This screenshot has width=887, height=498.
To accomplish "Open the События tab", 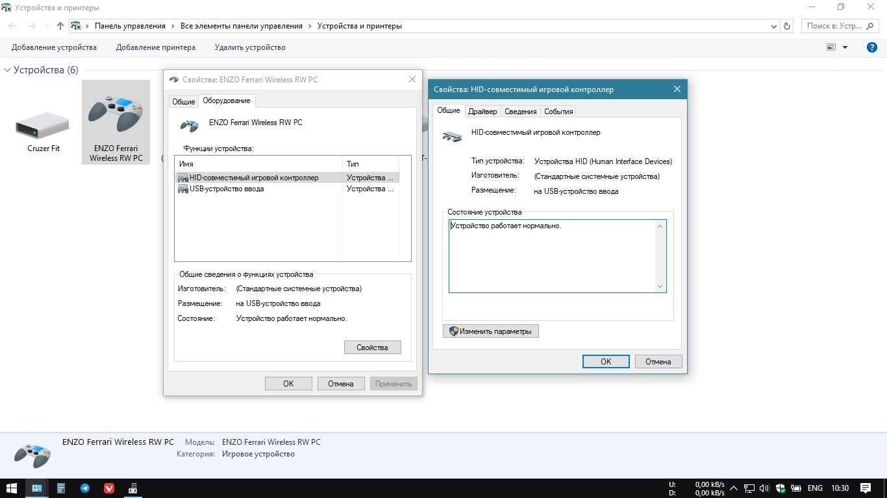I will point(558,112).
